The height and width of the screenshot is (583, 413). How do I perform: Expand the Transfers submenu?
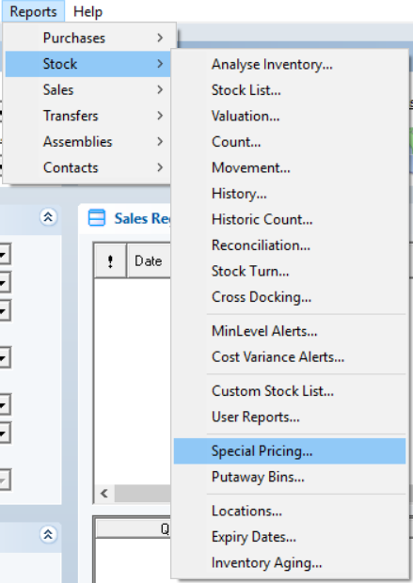coord(88,116)
